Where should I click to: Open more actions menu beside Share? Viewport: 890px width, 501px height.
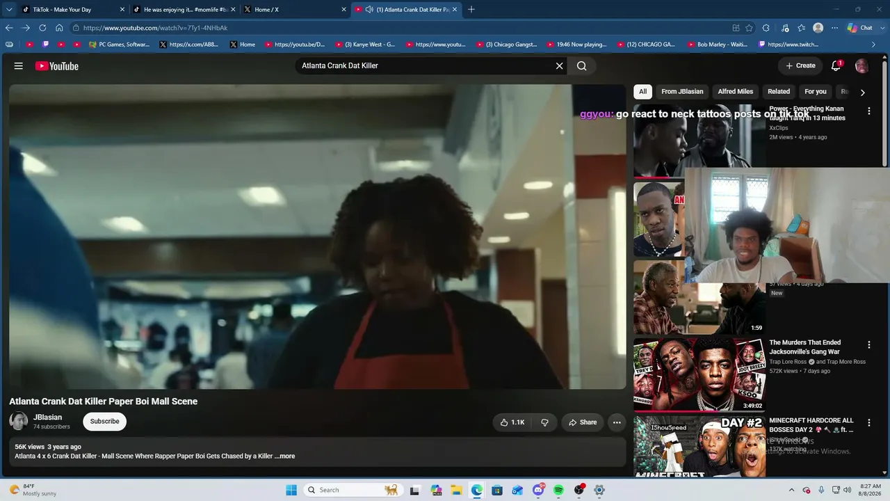617,422
